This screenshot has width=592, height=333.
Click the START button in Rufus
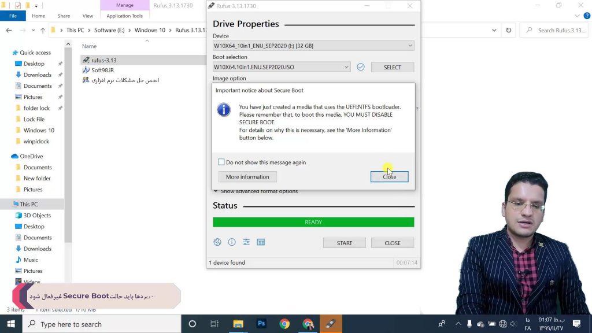click(345, 243)
